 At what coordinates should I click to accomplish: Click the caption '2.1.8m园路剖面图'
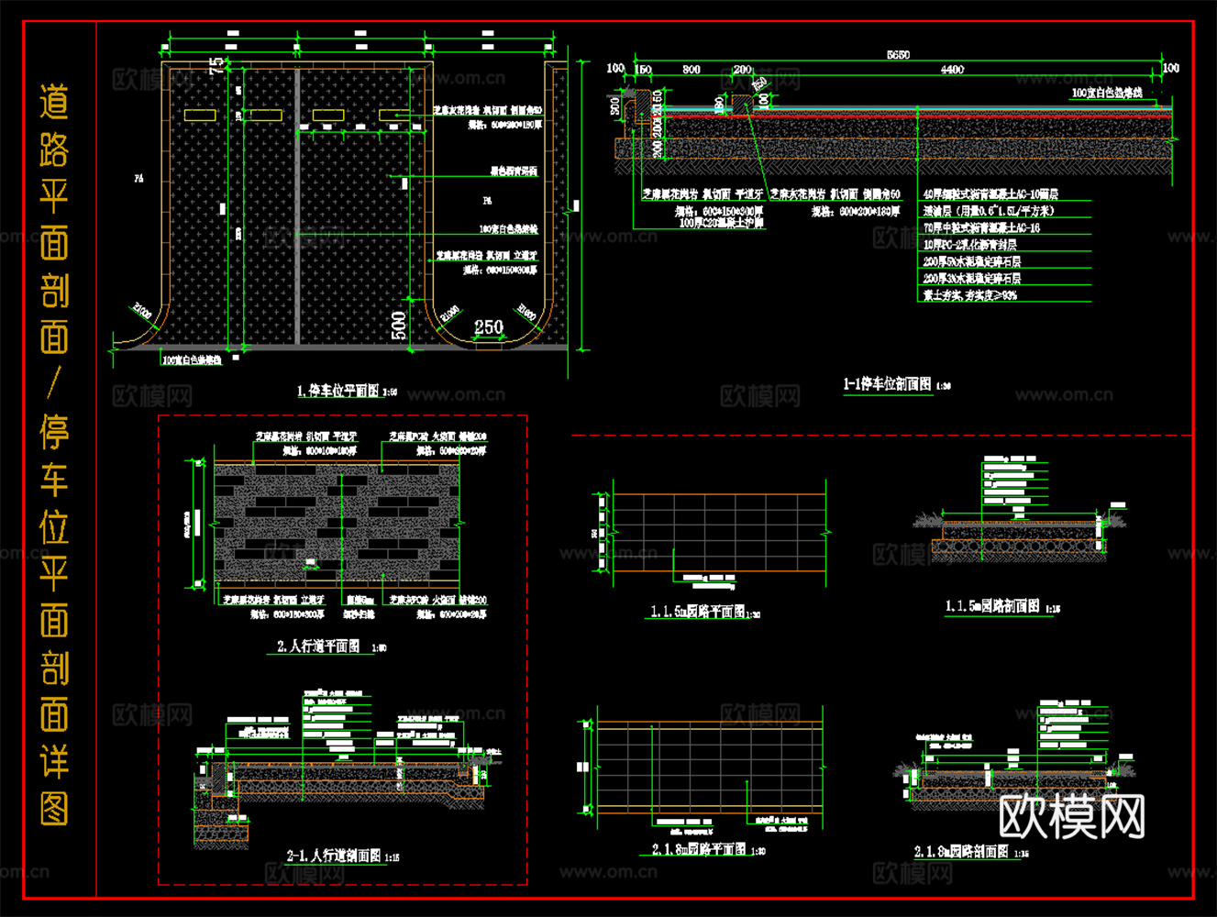(x=961, y=852)
